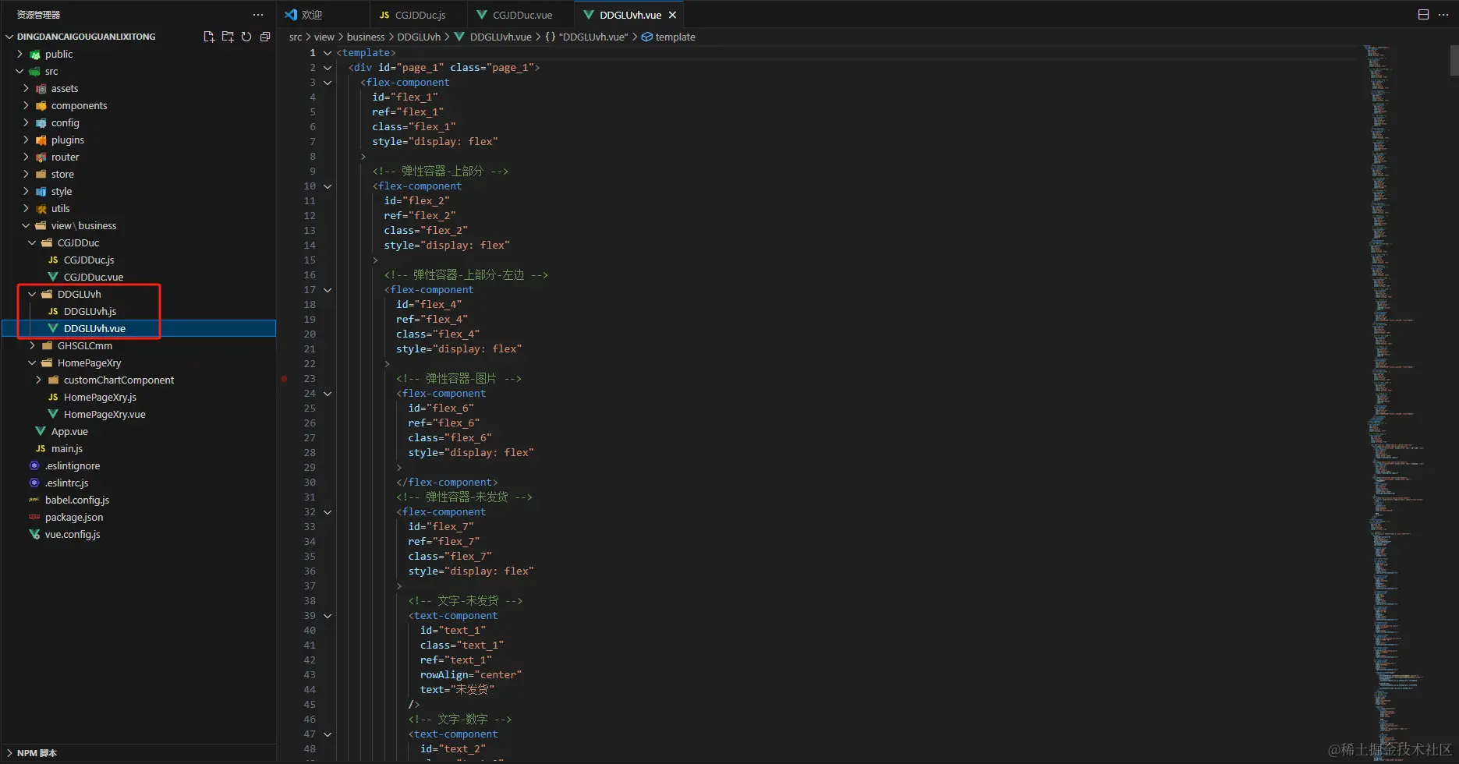Click the JS icon beside HomePageXry.js
The width and height of the screenshot is (1459, 764).
[53, 397]
